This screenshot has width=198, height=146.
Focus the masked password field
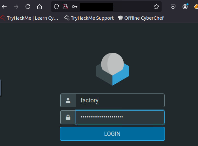(120, 117)
